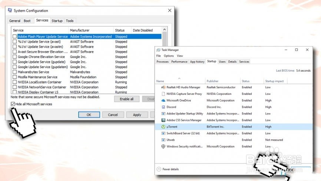Switch to Startup tab in System Configuration
321x181 pixels.
point(57,21)
